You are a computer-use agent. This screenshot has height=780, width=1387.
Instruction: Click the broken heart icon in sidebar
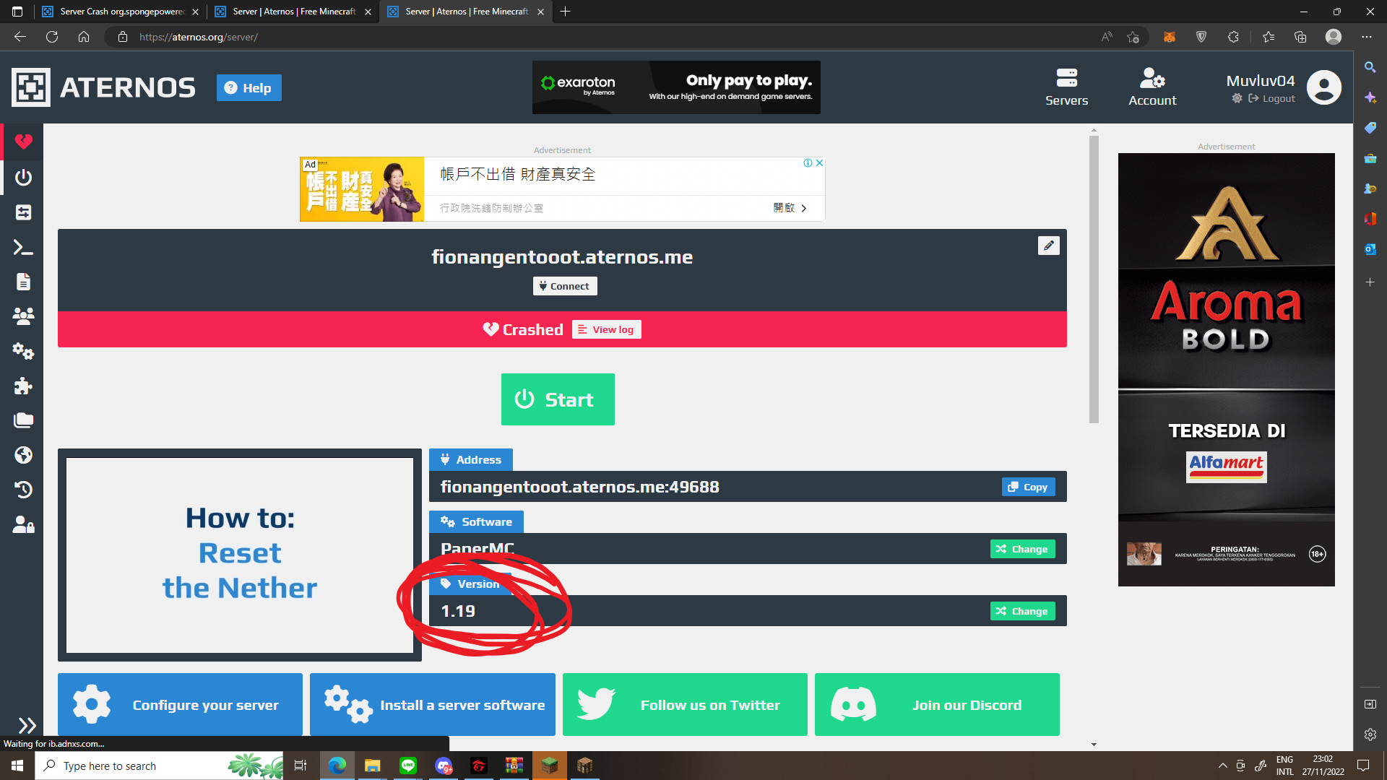23,142
